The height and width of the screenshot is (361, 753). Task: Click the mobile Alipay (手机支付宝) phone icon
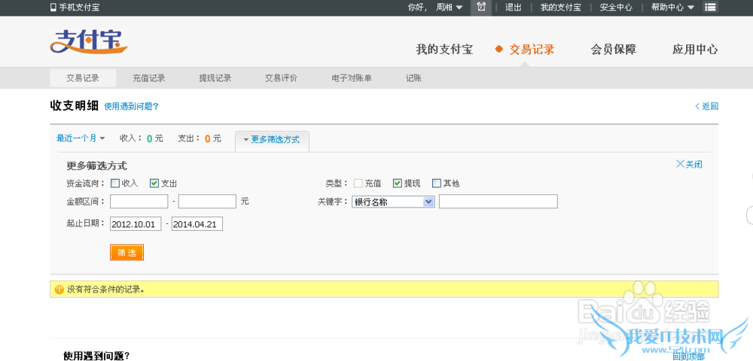pos(53,8)
